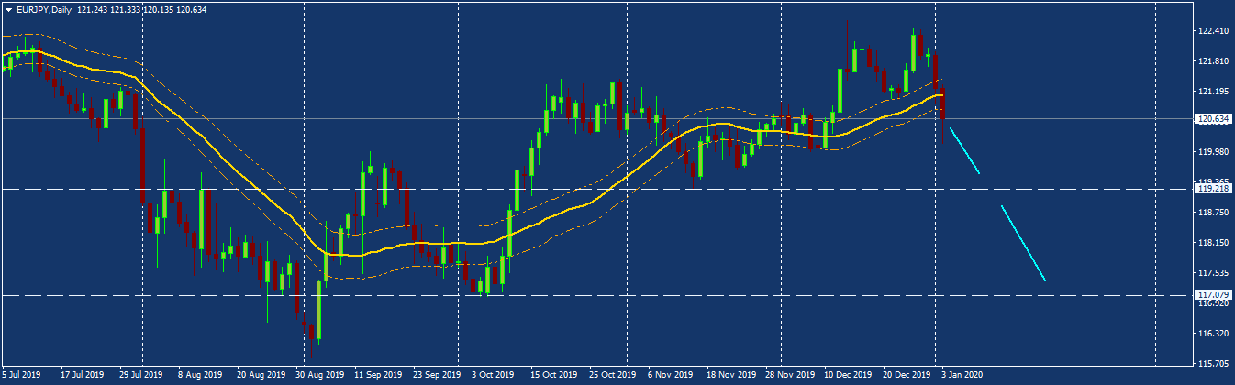
Task: Select the 119.218 horizontal level price tag
Action: pyautogui.click(x=1213, y=189)
